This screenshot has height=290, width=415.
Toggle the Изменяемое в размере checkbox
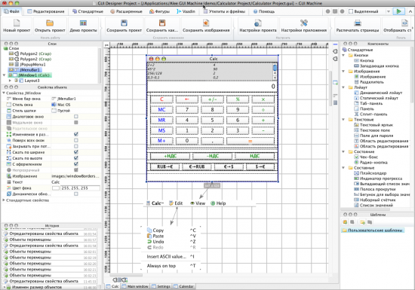pos(76,134)
